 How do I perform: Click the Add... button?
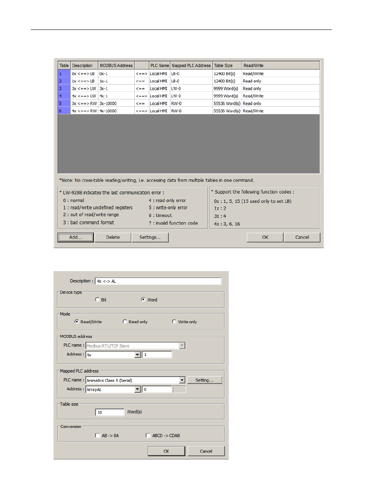coord(76,237)
